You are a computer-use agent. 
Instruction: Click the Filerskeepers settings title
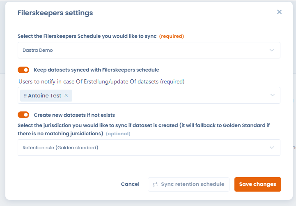(x=55, y=13)
